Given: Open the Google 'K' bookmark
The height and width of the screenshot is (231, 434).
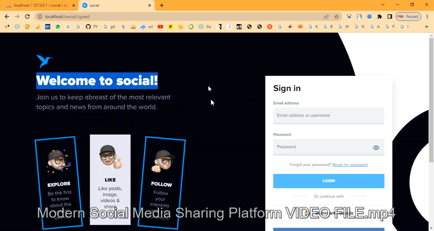Looking at the screenshot, I should click(x=313, y=27).
